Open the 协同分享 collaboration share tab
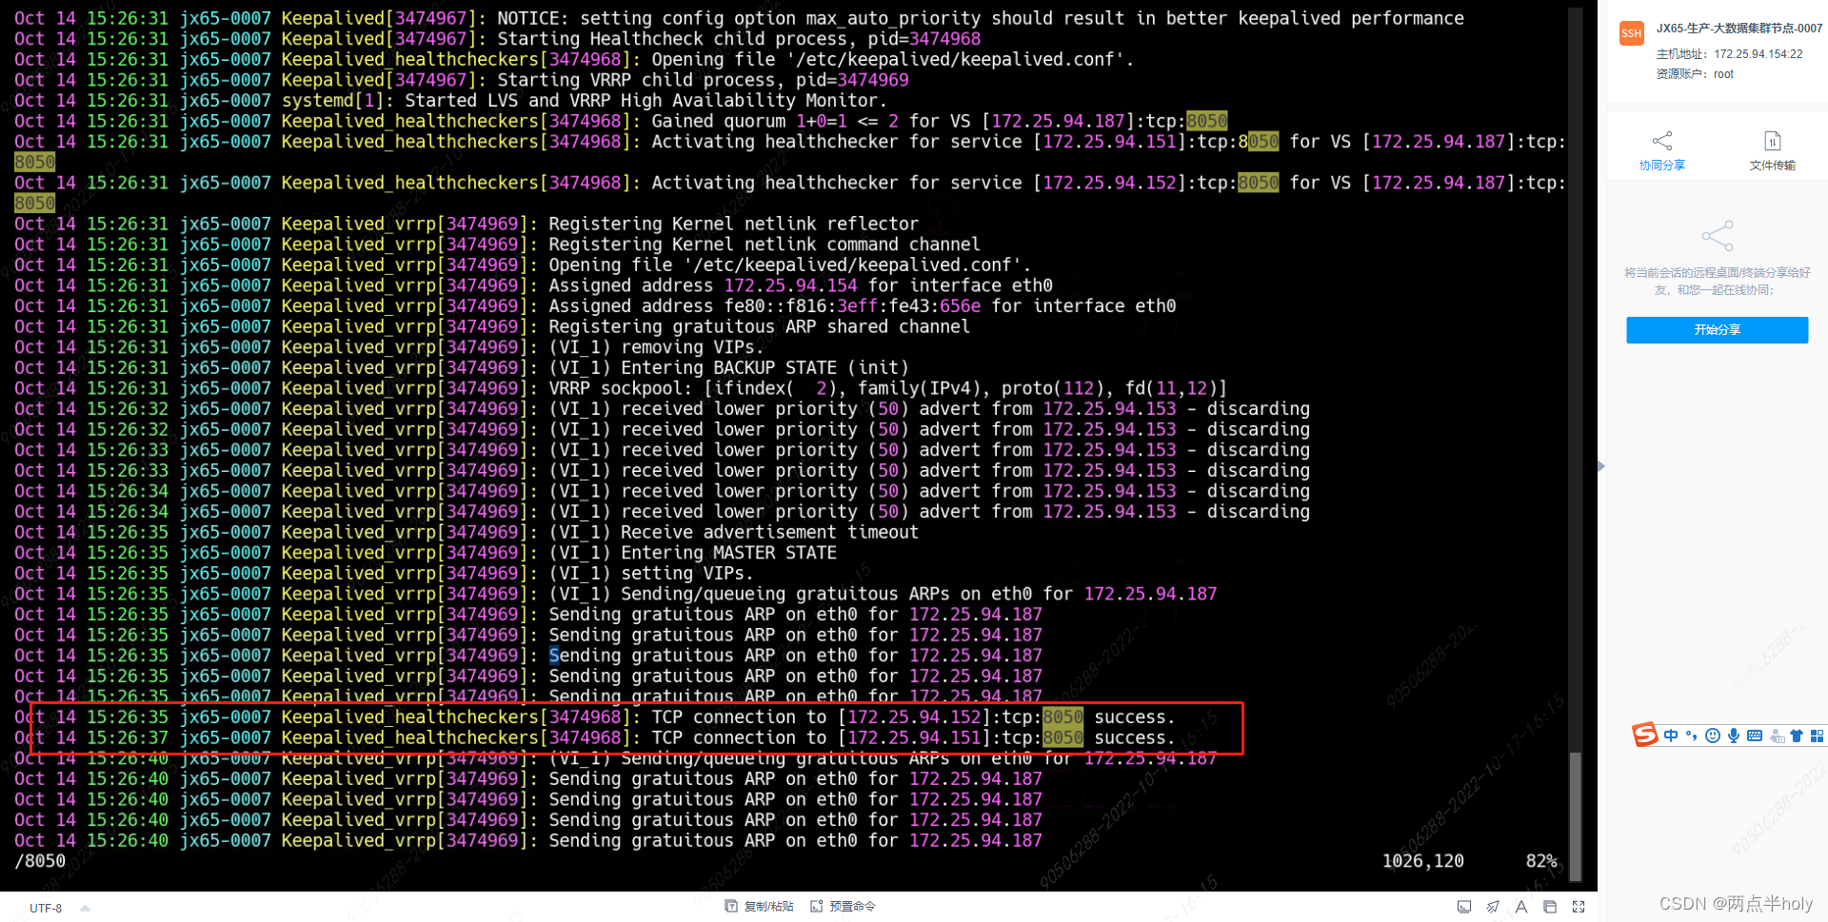 pos(1661,151)
